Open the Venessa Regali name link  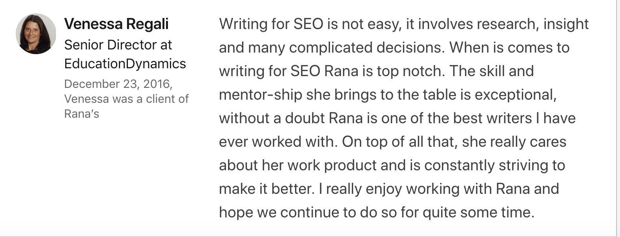[x=116, y=24]
